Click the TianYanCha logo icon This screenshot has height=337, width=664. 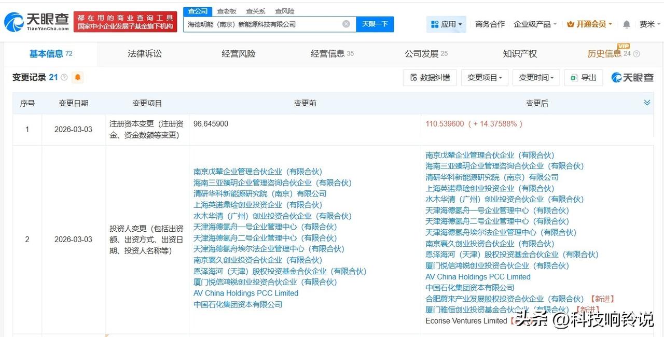coord(13,21)
